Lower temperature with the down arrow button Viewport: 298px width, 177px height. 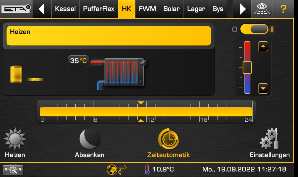coord(263,88)
